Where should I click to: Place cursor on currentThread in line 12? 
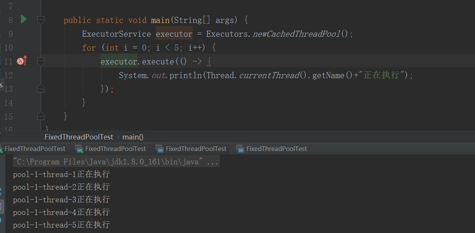(269, 75)
